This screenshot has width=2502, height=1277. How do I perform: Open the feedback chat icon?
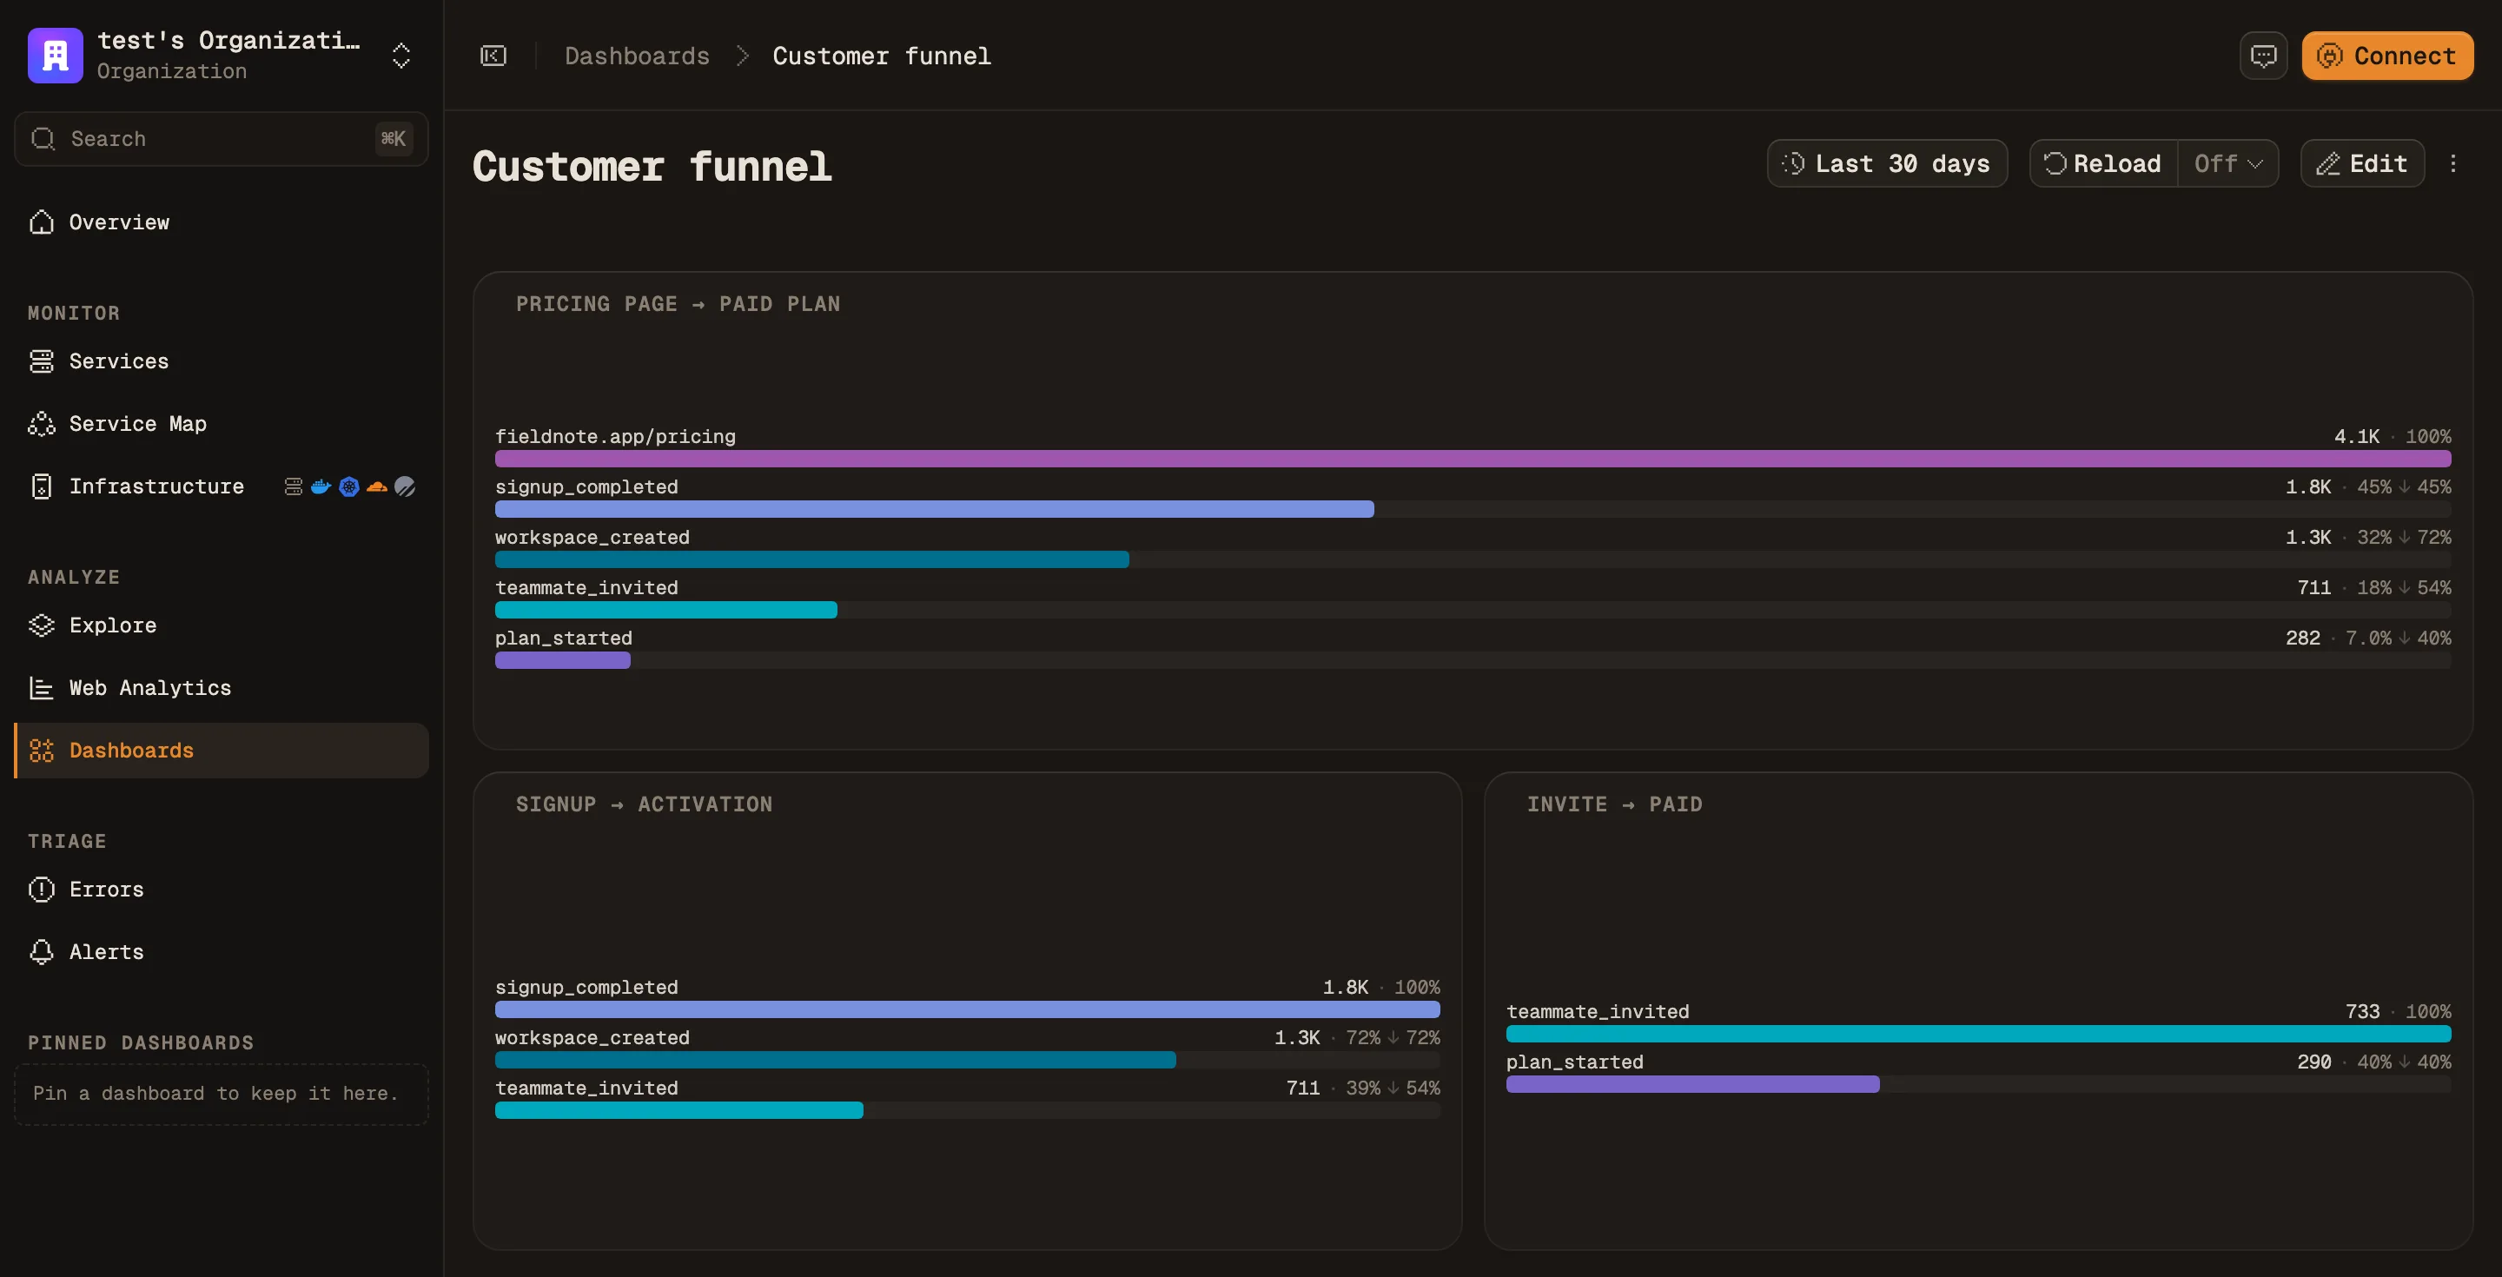coord(2264,56)
